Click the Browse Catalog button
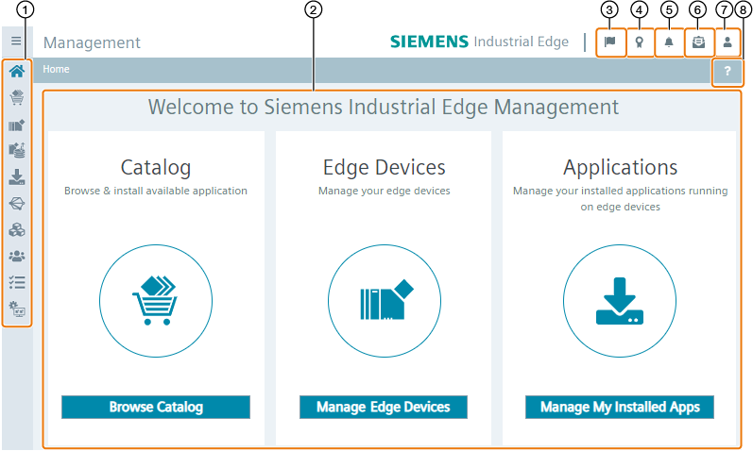Viewport: 753px width, 451px height. pyautogui.click(x=156, y=407)
